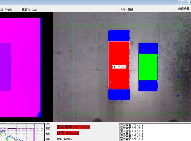Click the 距離=675mm readout at top

click(29, 10)
